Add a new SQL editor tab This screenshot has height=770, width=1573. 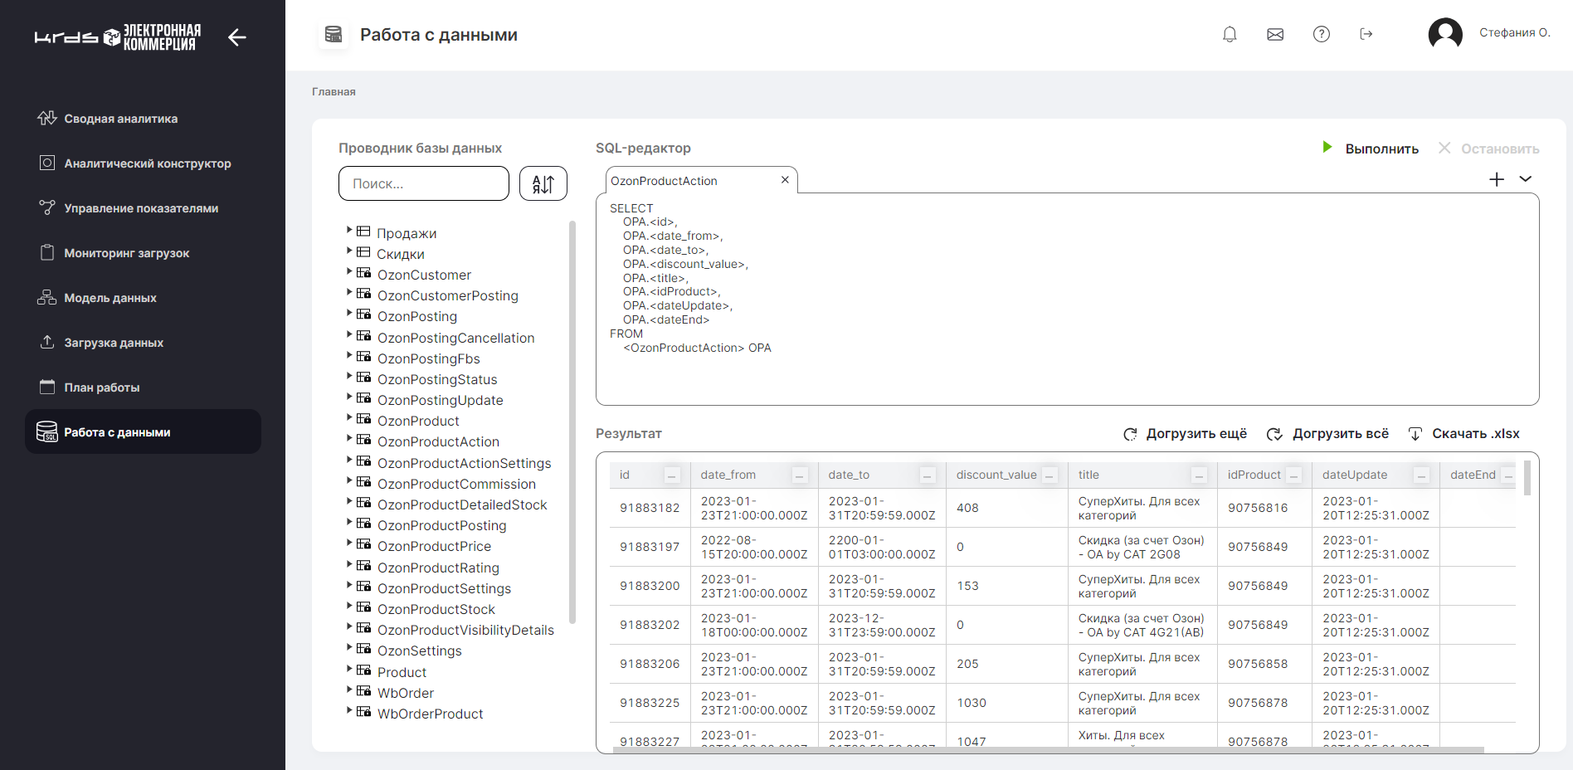tap(1496, 179)
